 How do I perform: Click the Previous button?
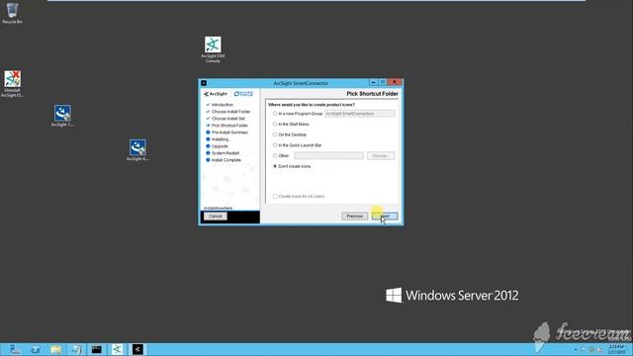tap(354, 216)
